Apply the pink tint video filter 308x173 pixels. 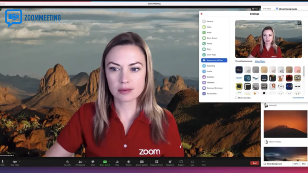click(297, 70)
